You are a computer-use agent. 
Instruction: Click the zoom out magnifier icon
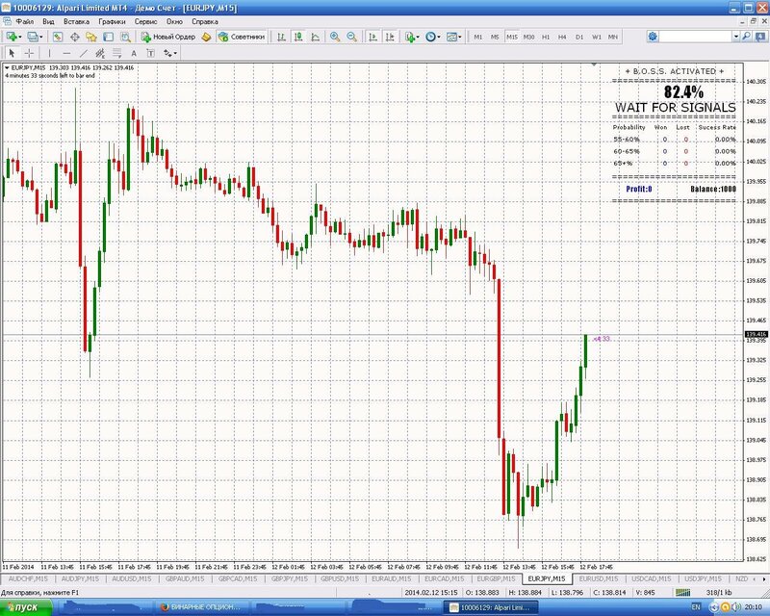(x=351, y=37)
